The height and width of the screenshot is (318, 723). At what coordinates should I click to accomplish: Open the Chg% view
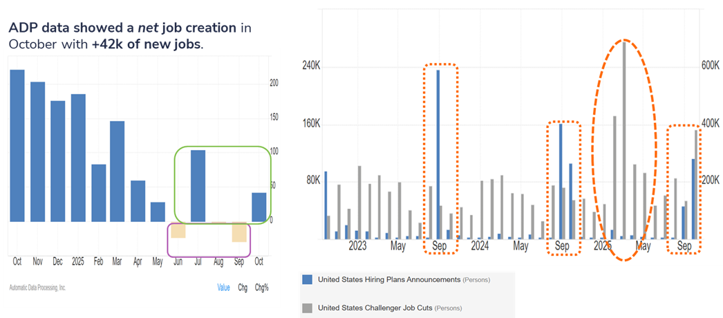(261, 288)
